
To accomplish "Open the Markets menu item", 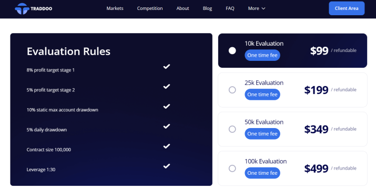I will click(115, 8).
